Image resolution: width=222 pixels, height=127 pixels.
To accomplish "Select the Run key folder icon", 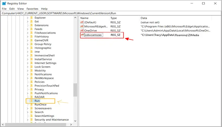I will click(31, 101).
